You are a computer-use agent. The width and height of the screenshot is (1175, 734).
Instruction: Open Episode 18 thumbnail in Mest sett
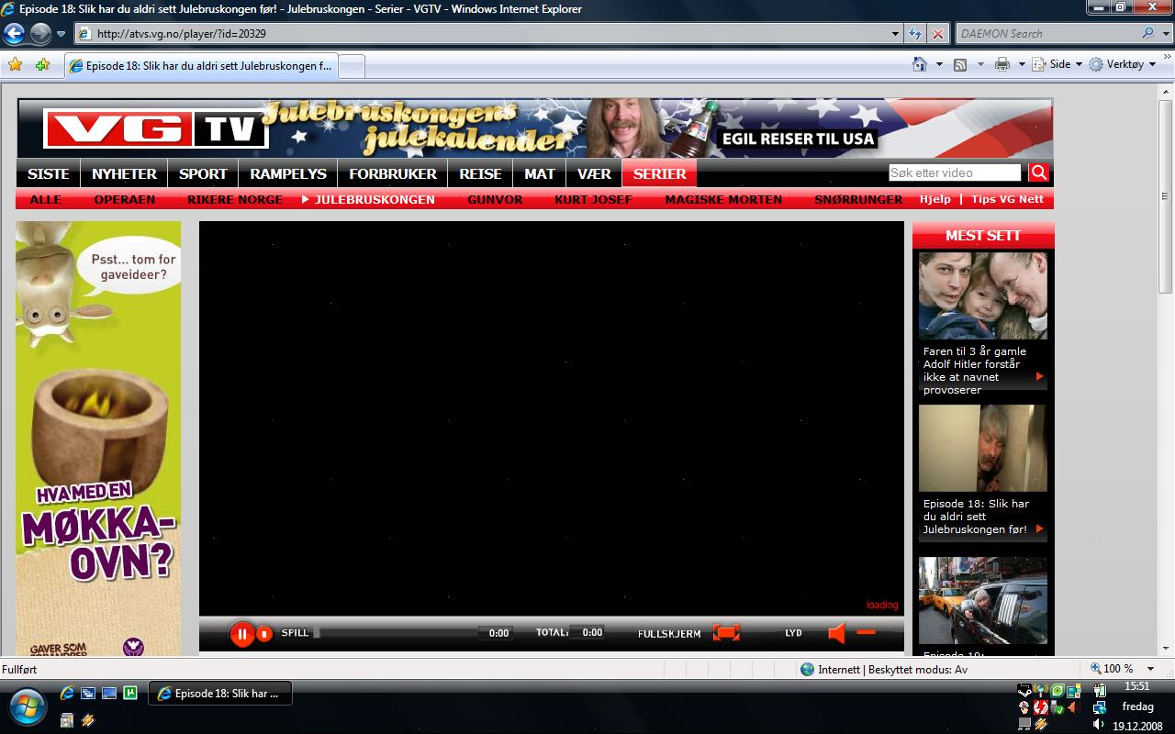983,449
